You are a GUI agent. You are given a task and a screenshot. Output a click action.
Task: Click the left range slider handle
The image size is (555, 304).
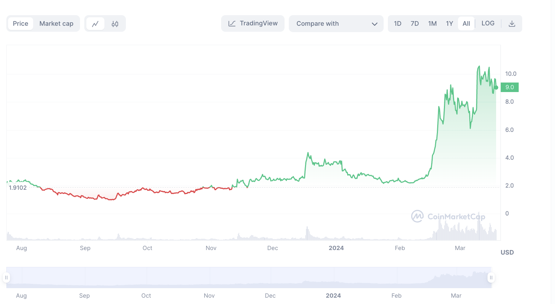6,278
